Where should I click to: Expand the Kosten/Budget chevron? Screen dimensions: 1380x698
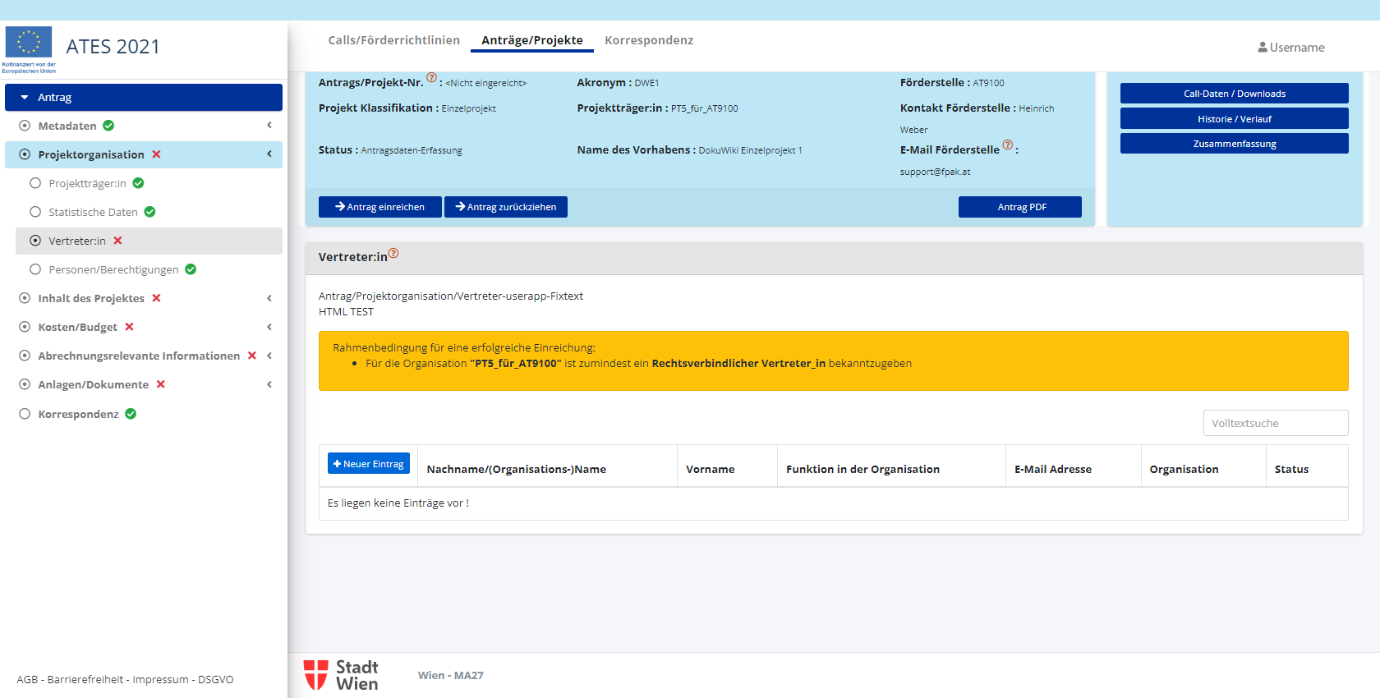269,327
